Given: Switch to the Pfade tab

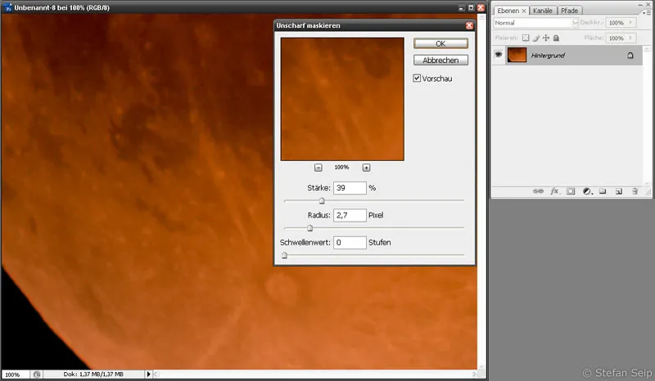Looking at the screenshot, I should tap(569, 11).
